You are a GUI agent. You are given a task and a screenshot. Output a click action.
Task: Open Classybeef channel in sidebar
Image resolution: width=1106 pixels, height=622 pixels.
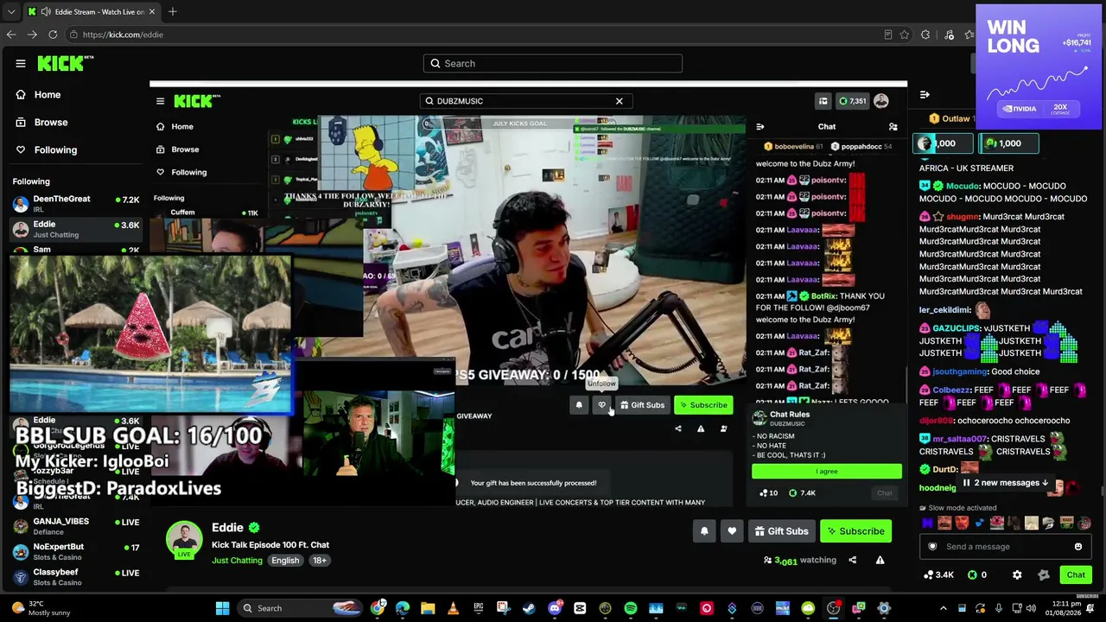click(75, 576)
